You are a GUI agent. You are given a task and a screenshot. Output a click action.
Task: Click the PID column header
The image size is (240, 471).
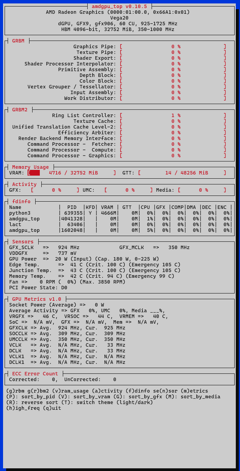(x=72, y=207)
